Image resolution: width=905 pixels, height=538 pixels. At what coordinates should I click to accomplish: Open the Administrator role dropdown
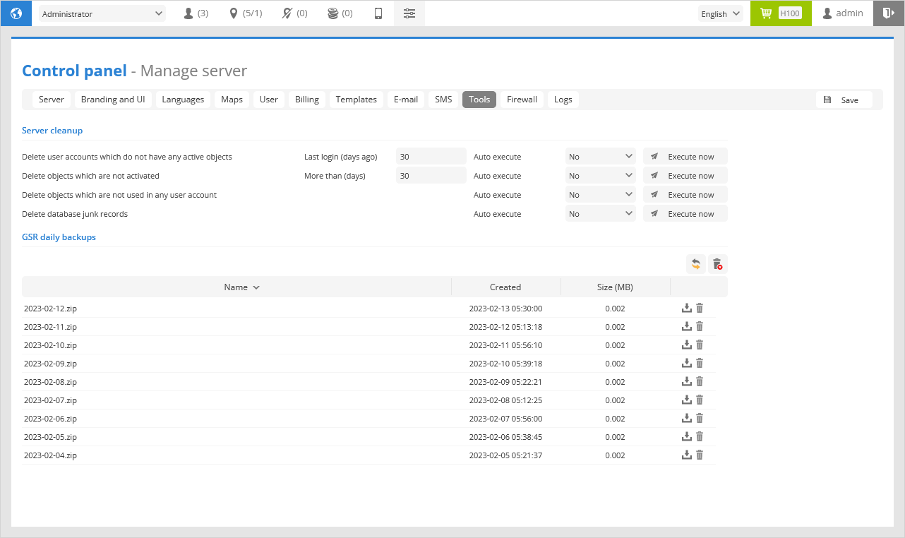102,13
